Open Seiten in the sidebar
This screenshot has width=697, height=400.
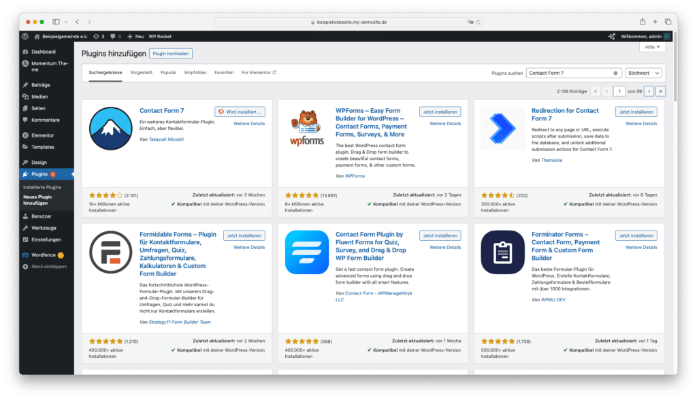click(38, 108)
